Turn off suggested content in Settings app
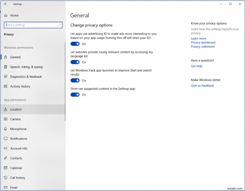The height and width of the screenshot is (191, 245). pos(75,95)
